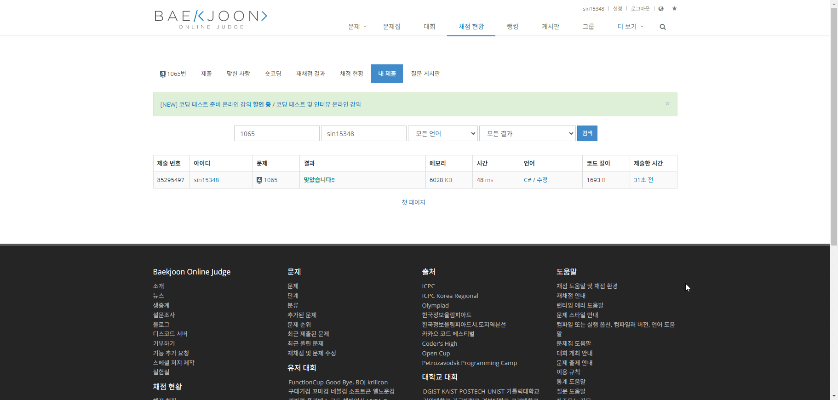Focus the problem number field containing 1065
Screen dimensions: 838x400
276,133
